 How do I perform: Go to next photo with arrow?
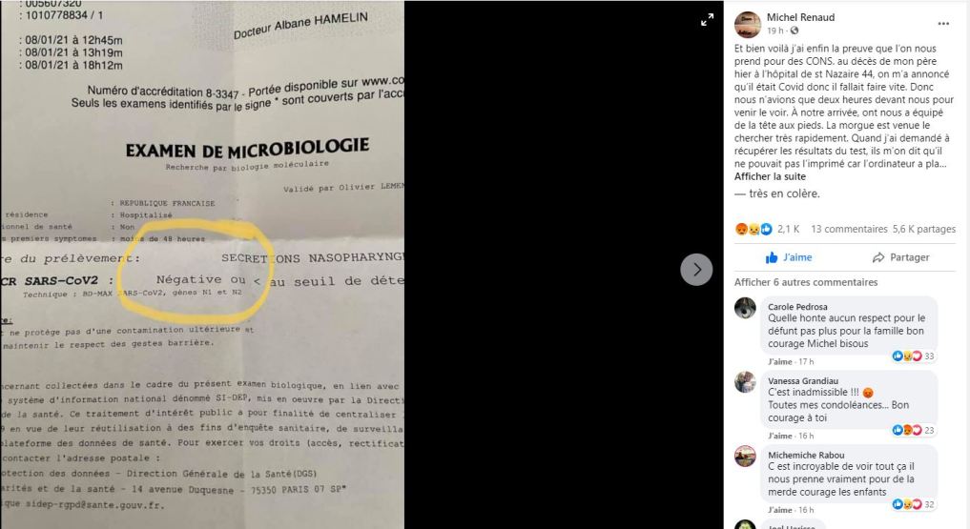(x=696, y=270)
